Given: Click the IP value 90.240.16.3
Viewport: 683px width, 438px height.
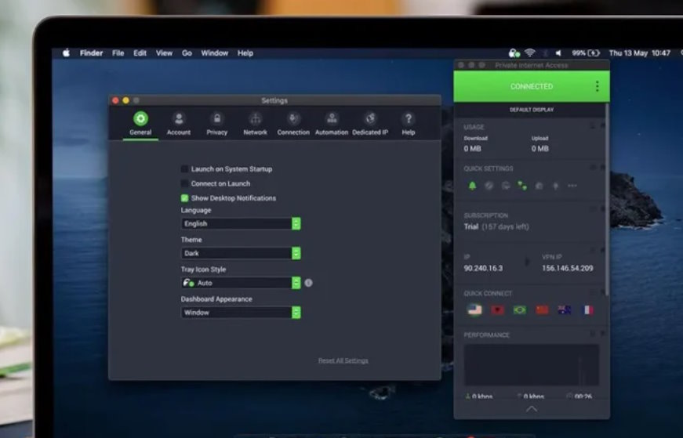Looking at the screenshot, I should click(483, 268).
